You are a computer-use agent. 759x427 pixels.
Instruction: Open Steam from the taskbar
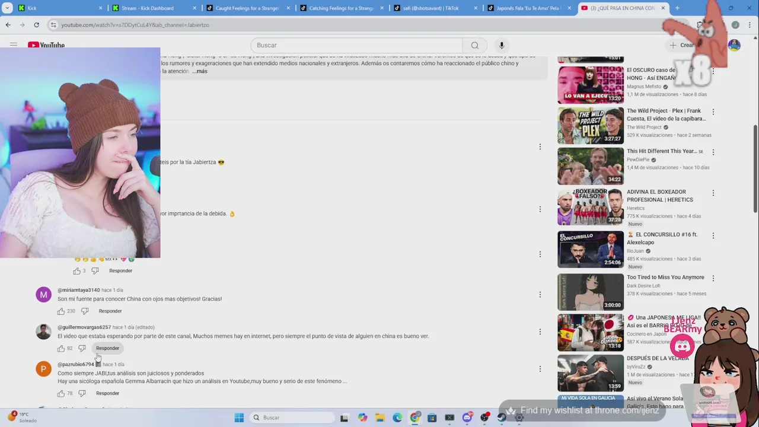(x=502, y=418)
